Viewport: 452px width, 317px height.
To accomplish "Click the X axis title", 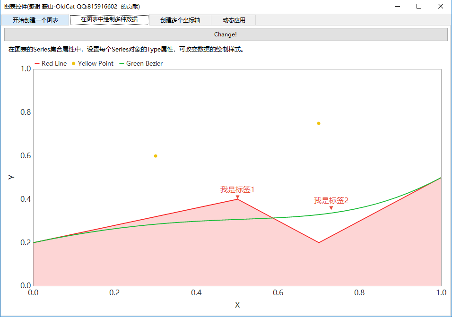I will (x=237, y=305).
